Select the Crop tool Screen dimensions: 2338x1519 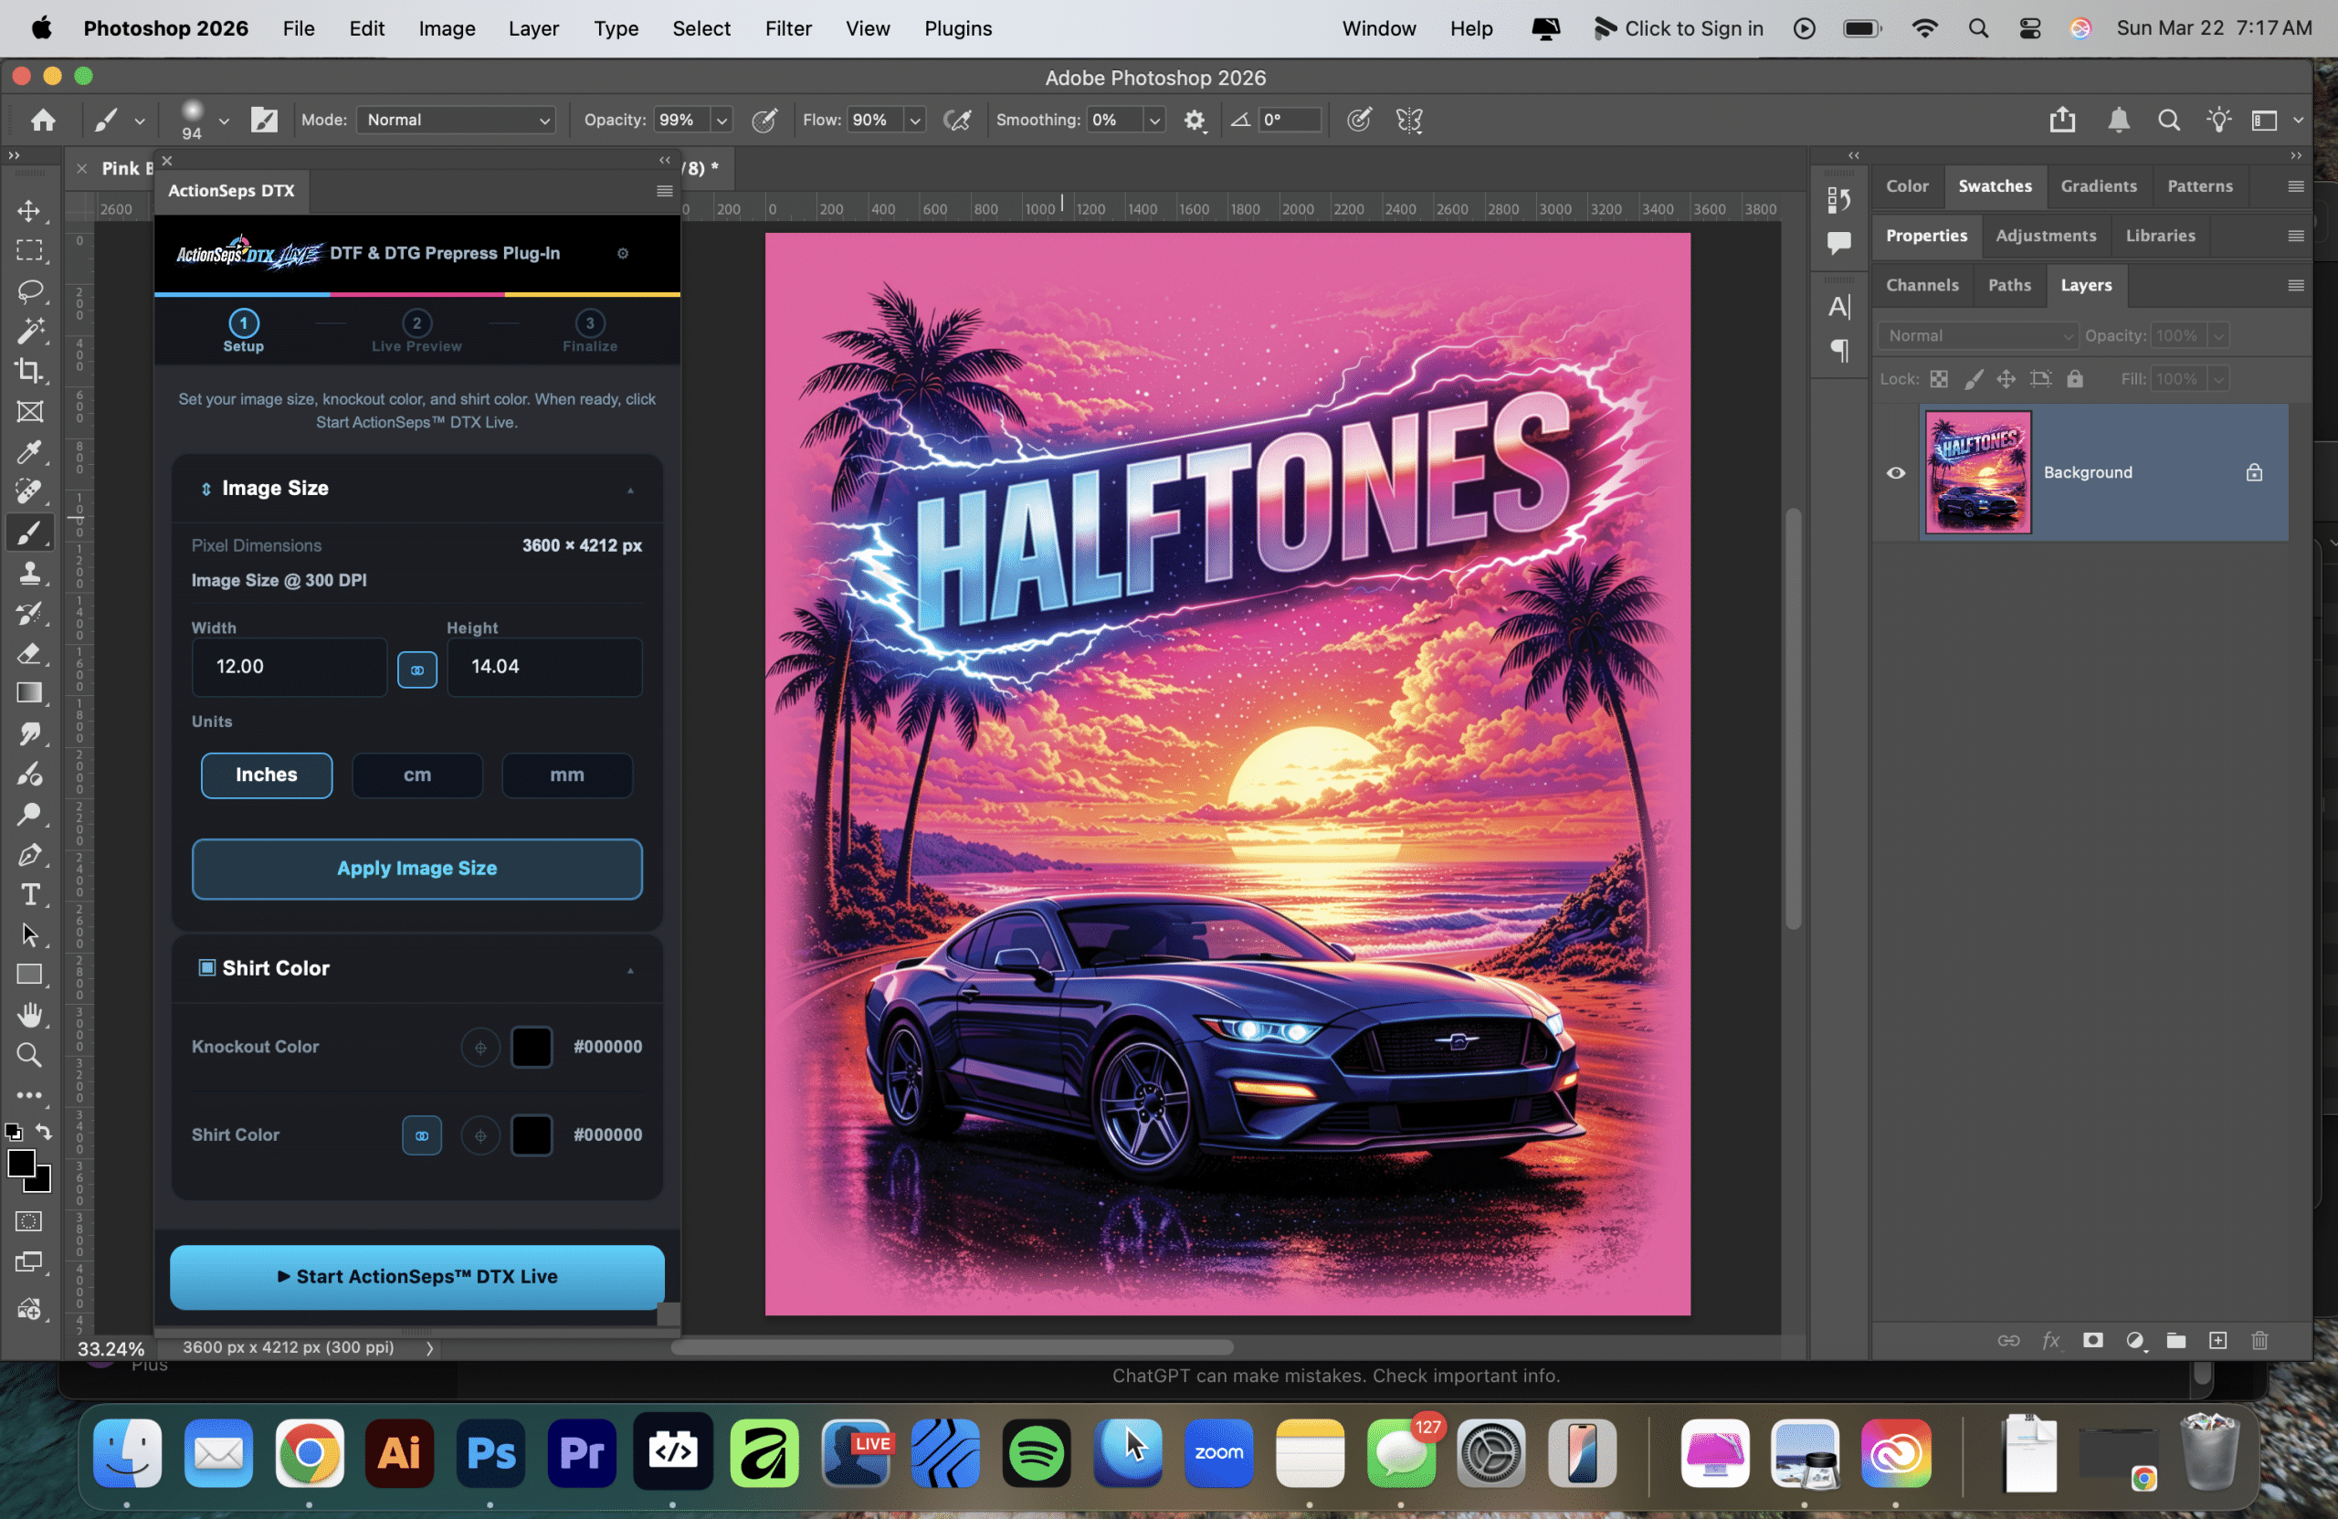coord(29,371)
